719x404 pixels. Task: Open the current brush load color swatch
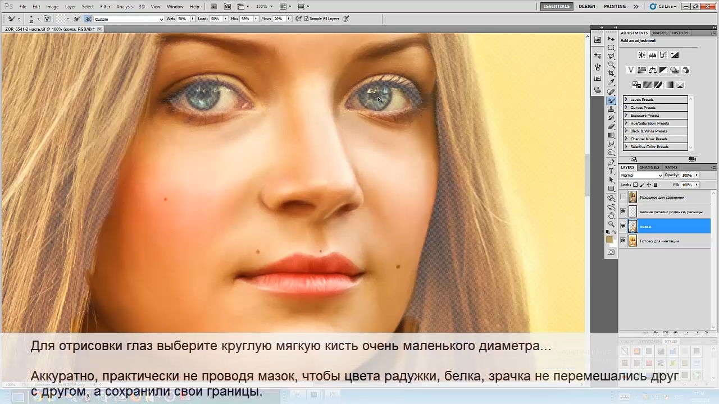60,19
